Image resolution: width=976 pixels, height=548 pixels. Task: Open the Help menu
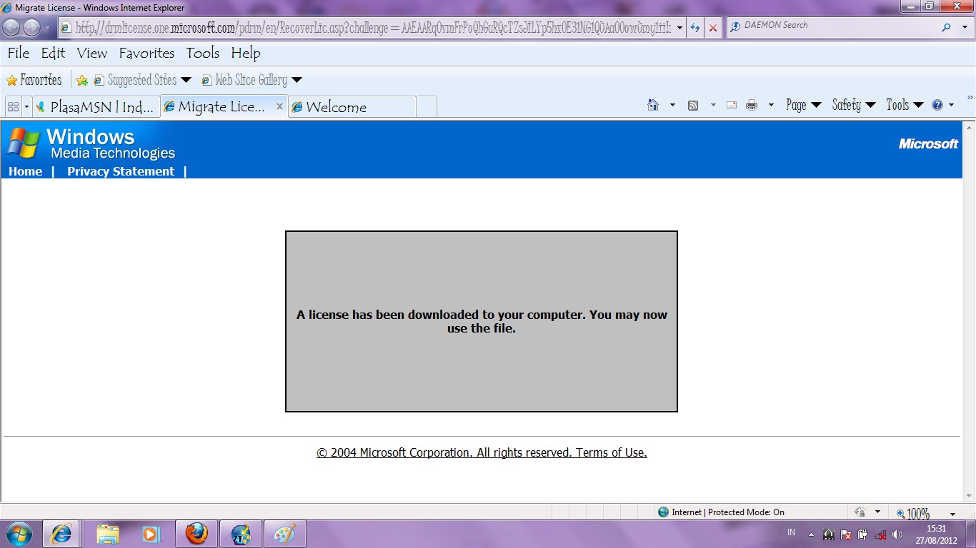click(246, 53)
